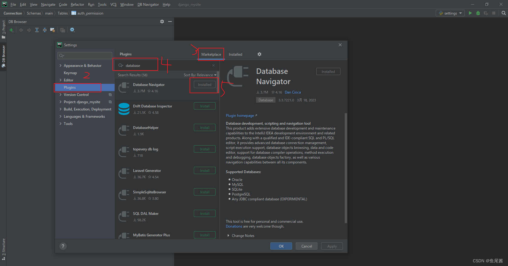Collapse all nodes in DB Browser toolbar
The height and width of the screenshot is (266, 508).
[x=45, y=30]
